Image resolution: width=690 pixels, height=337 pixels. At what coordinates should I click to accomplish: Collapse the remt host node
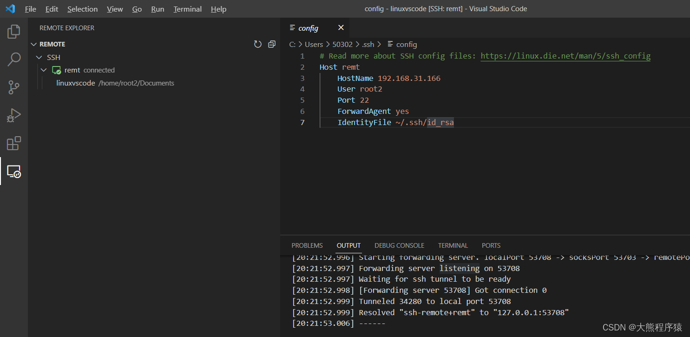(x=44, y=70)
